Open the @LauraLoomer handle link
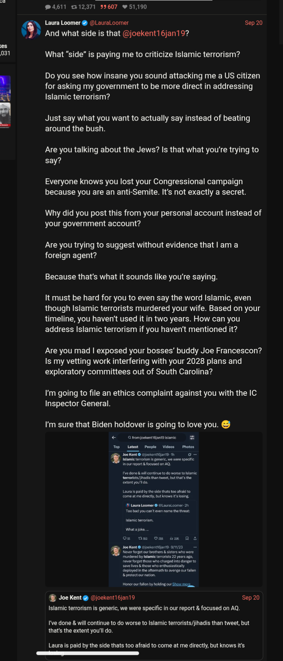This screenshot has height=661, width=283. point(109,23)
